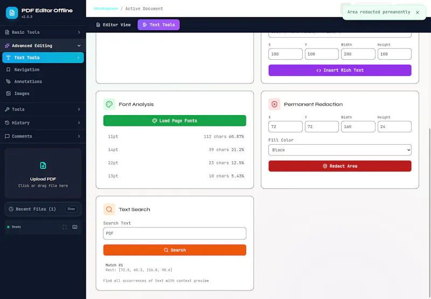
Task: Expand the History section
Action: [43, 123]
